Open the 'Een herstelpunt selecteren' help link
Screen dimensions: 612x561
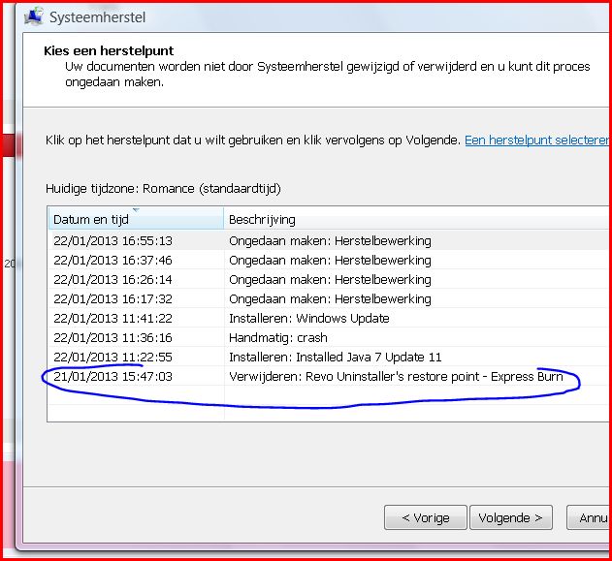[x=538, y=140]
